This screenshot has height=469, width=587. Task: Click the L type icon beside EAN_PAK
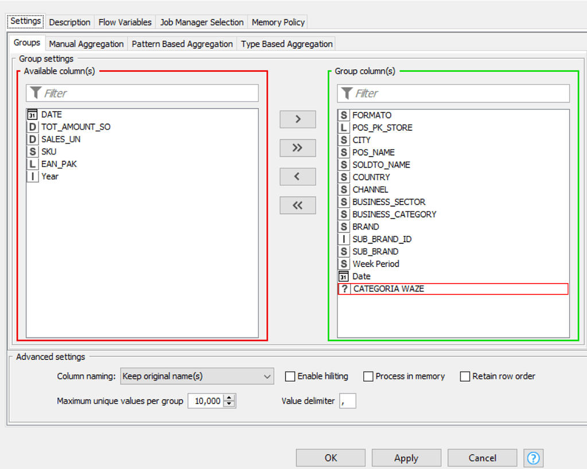32,164
